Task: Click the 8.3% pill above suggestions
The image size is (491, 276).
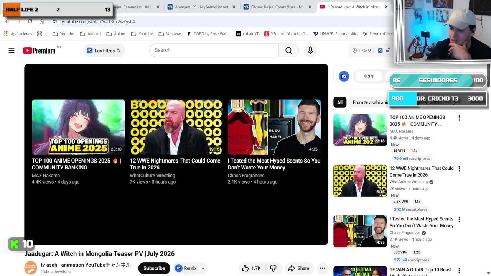Action: [x=369, y=76]
